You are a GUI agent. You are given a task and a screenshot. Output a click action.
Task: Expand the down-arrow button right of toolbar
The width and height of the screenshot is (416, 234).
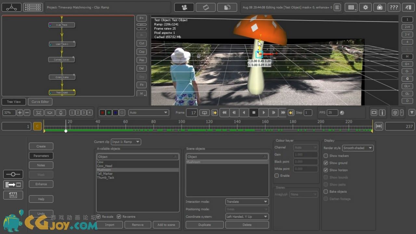pos(412,112)
